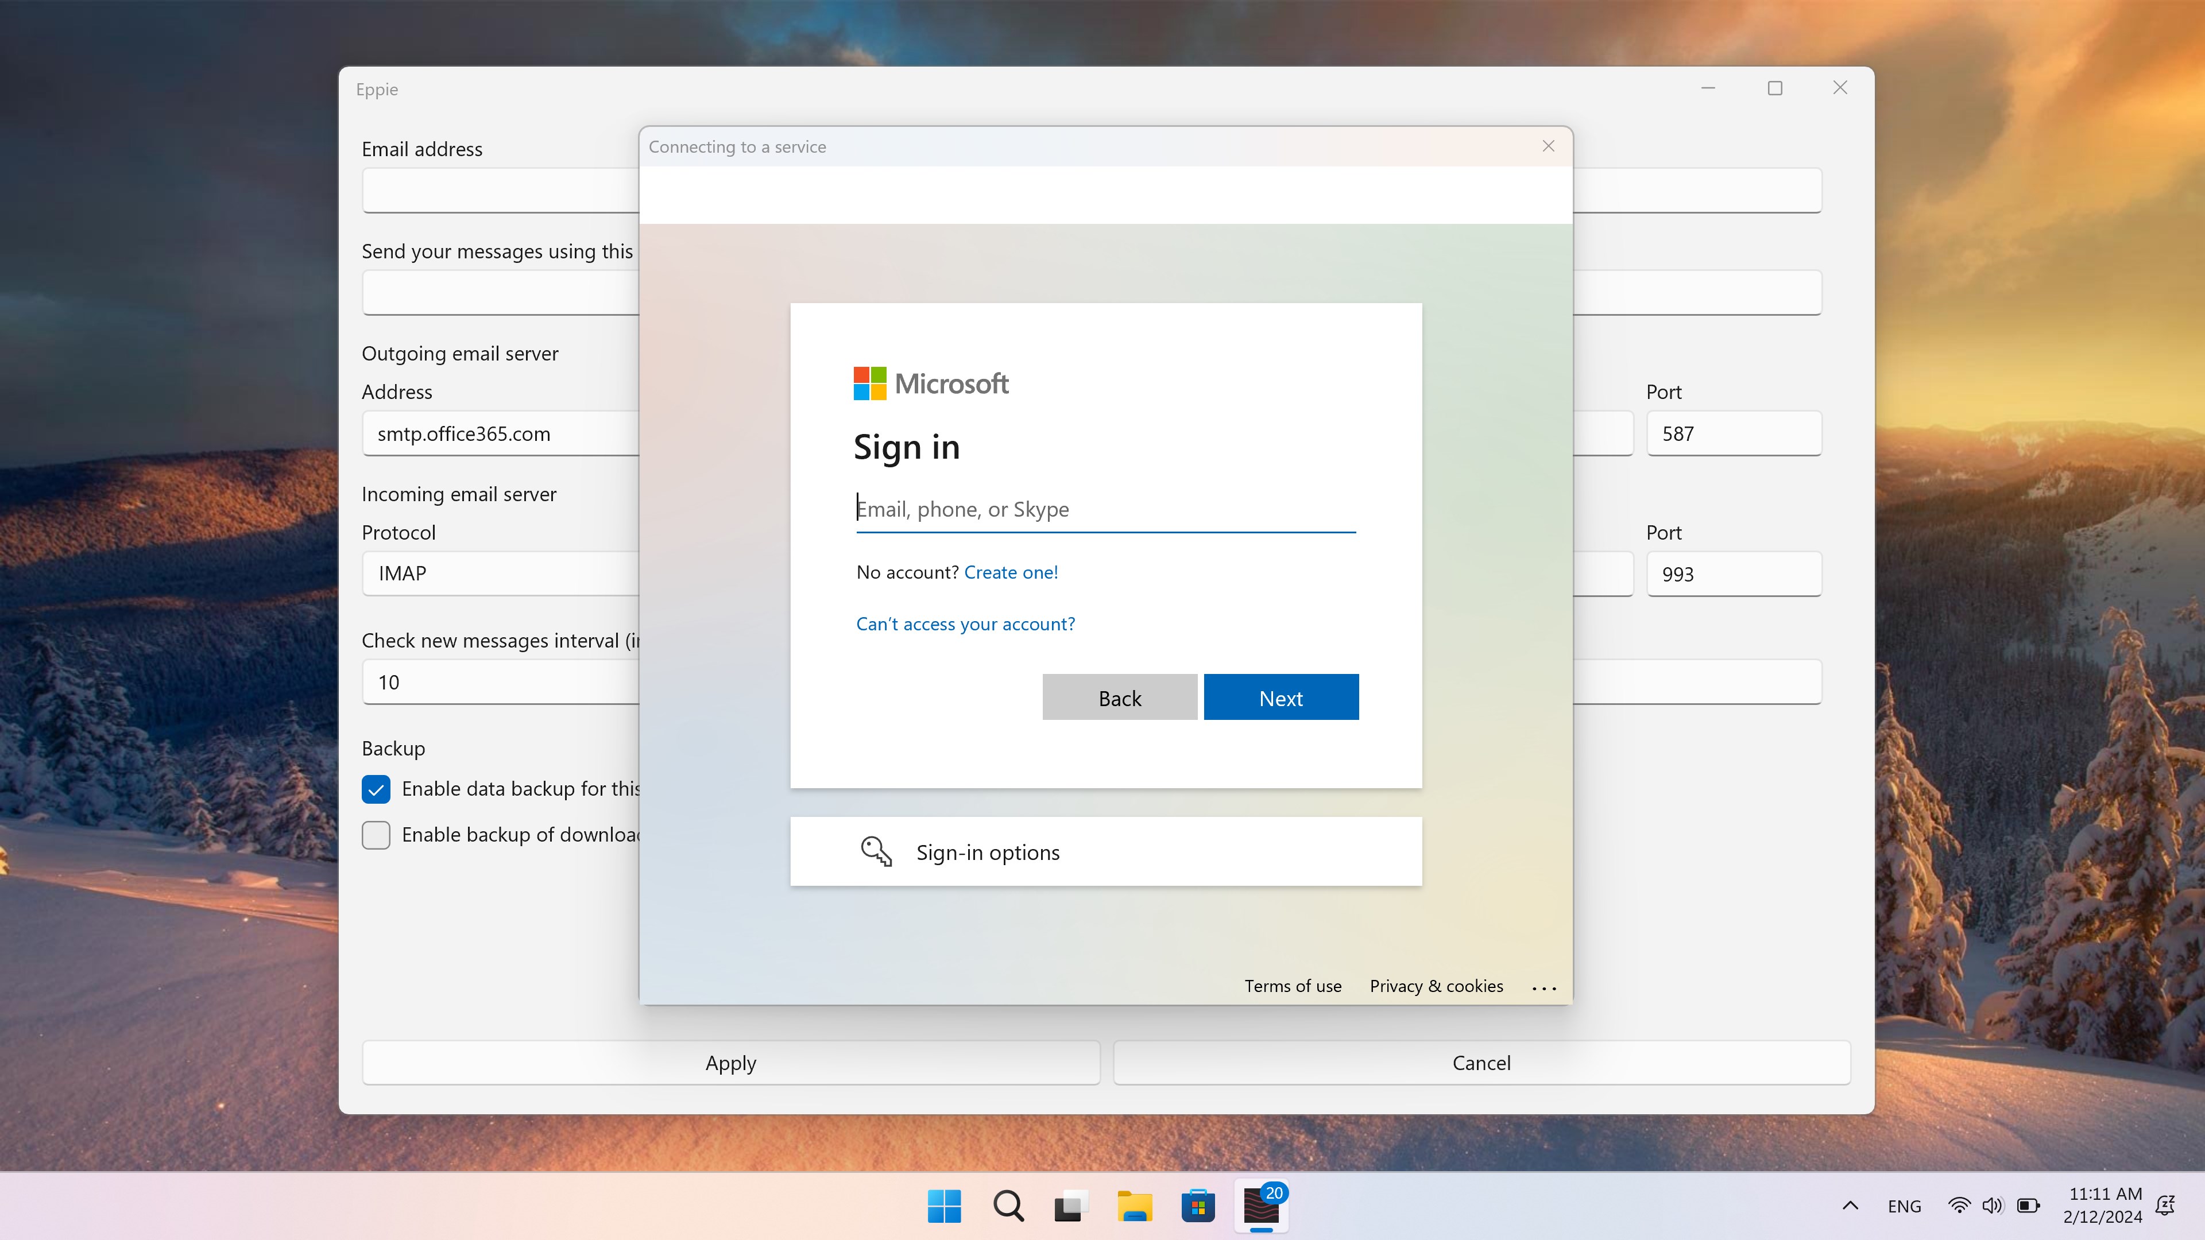Image resolution: width=2205 pixels, height=1240 pixels.
Task: Click the incoming server Port field 993
Action: pyautogui.click(x=1734, y=574)
